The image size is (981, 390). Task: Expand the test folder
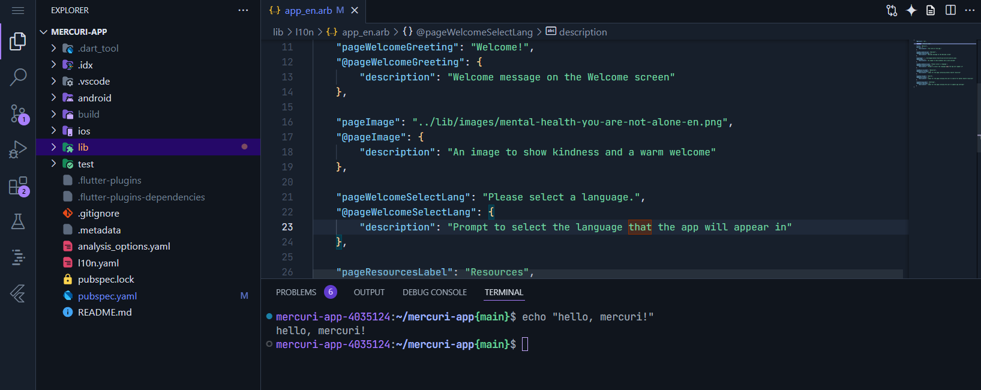tap(86, 164)
